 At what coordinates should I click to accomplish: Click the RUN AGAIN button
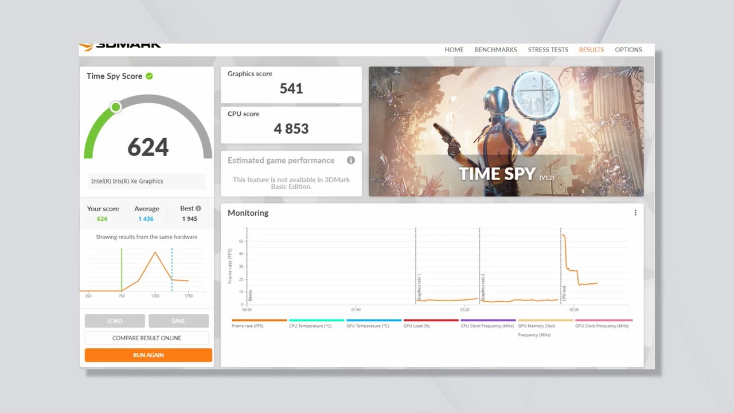click(149, 355)
